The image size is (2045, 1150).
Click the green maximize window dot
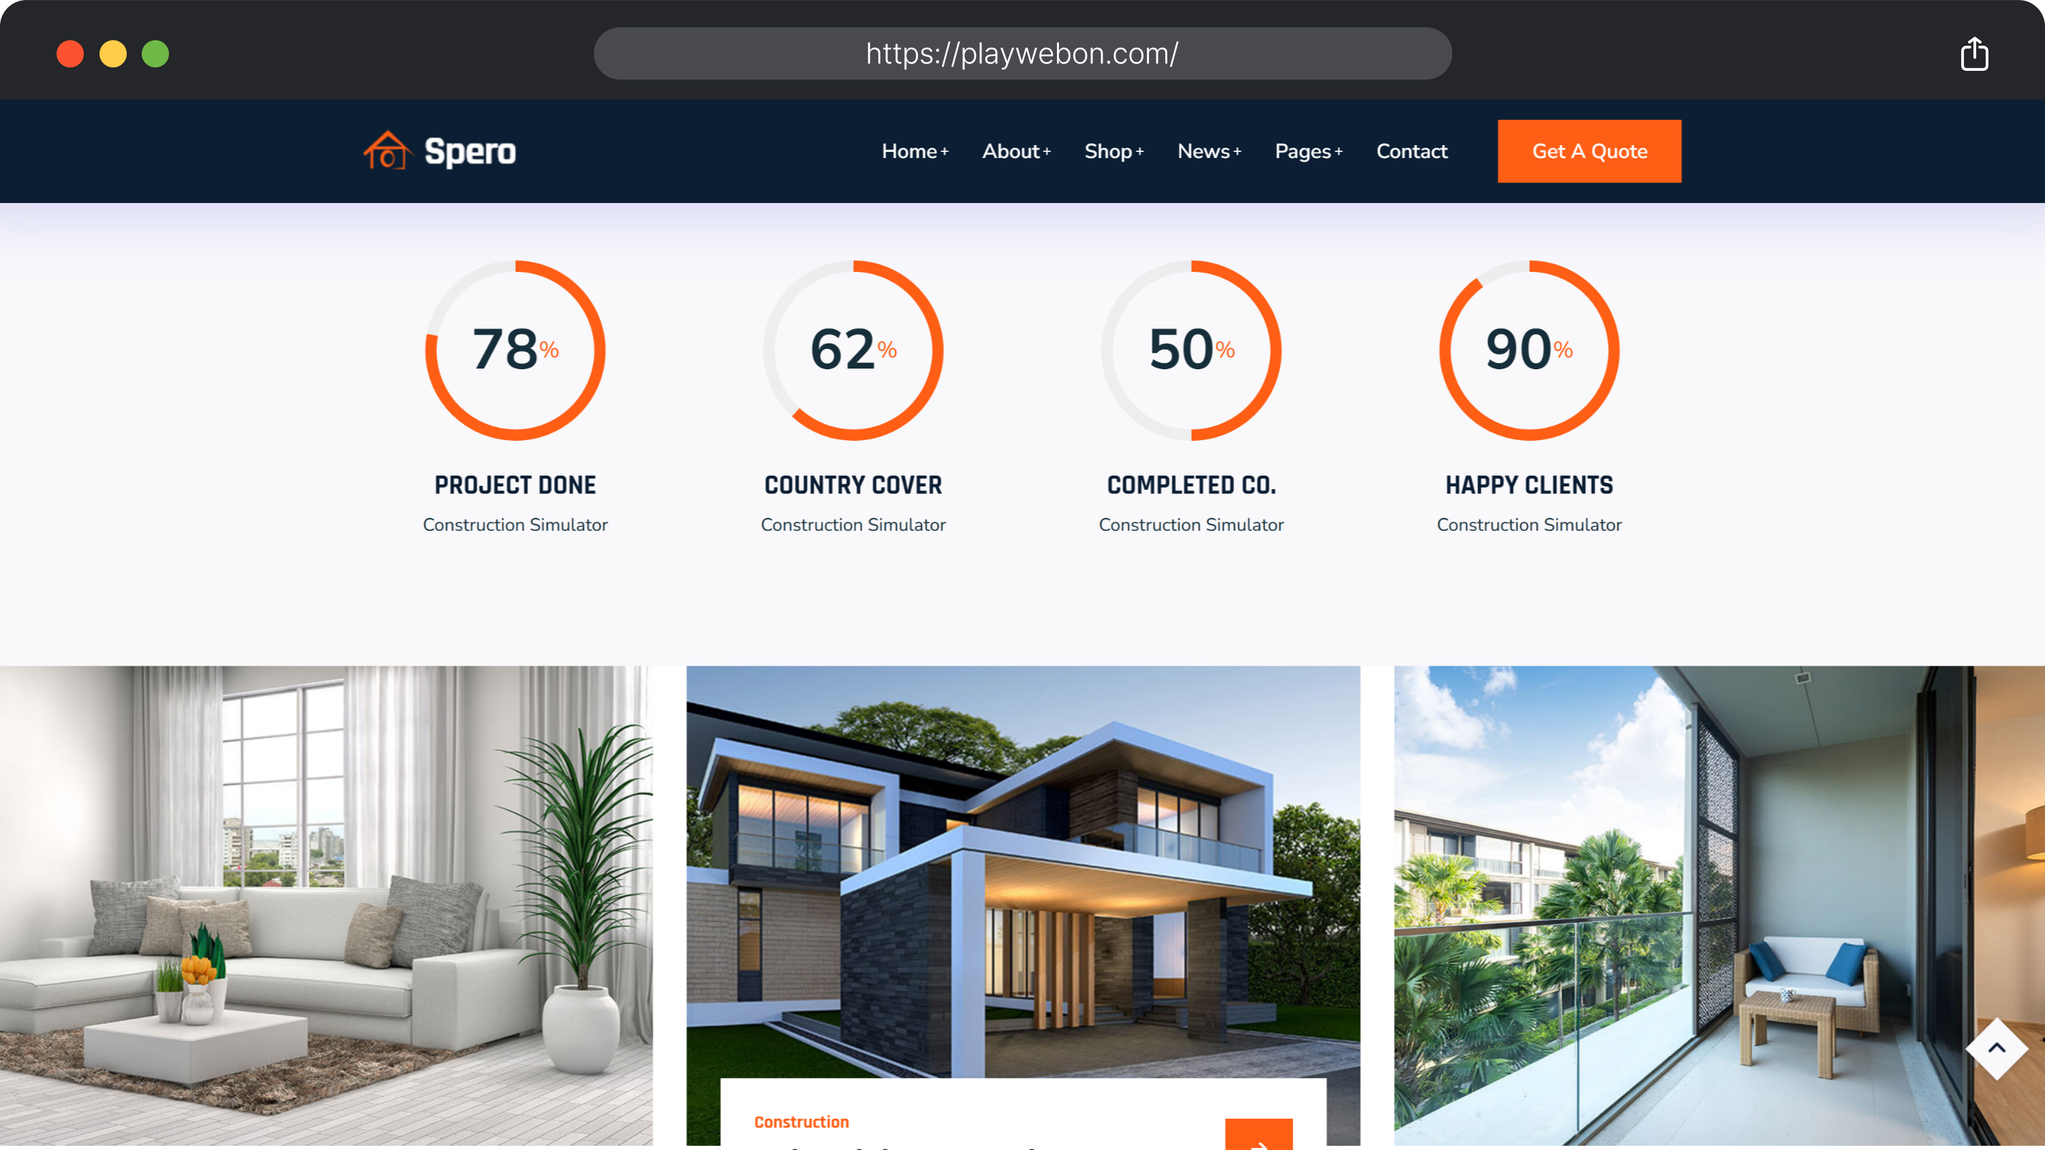tap(155, 54)
